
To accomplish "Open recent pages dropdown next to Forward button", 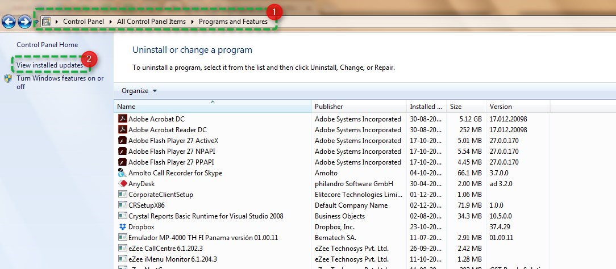I will (x=36, y=22).
